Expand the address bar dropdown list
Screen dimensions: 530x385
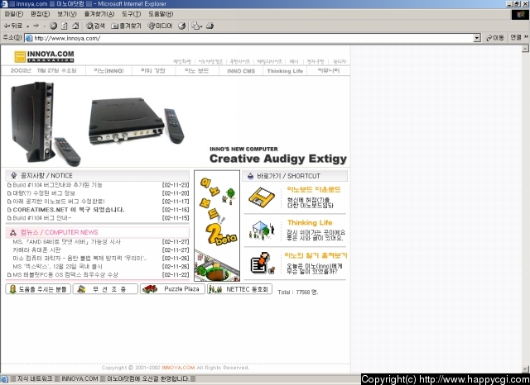tap(477, 38)
